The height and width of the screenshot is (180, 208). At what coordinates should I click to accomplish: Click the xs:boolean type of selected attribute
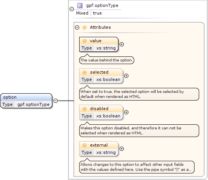pos(108,79)
